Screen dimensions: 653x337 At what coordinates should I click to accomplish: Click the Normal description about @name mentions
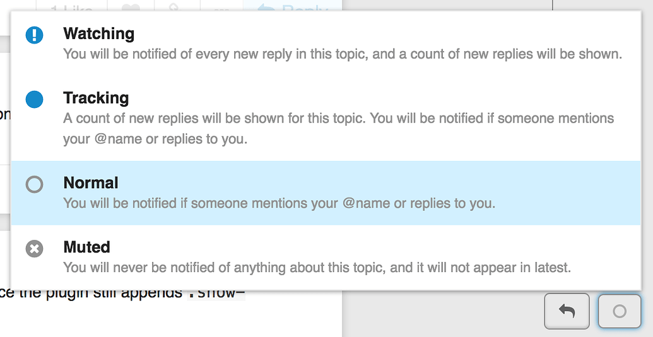[x=279, y=203]
